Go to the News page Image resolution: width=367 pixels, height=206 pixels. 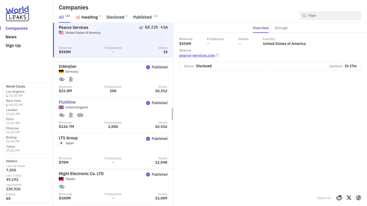pyautogui.click(x=11, y=37)
